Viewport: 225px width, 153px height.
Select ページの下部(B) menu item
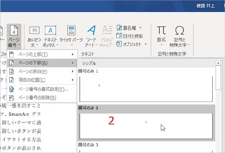pos(42,63)
